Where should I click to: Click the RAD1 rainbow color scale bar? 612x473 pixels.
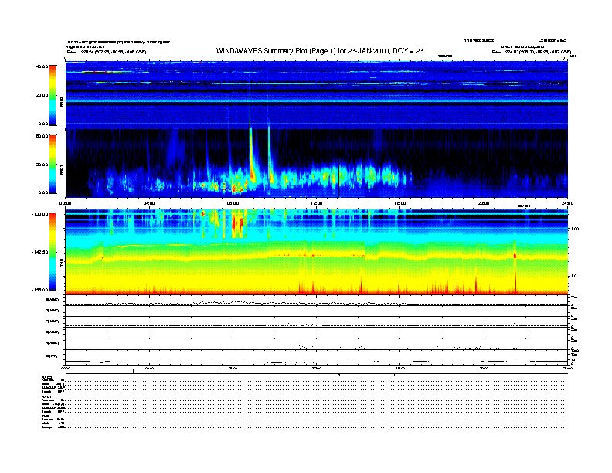[53, 165]
